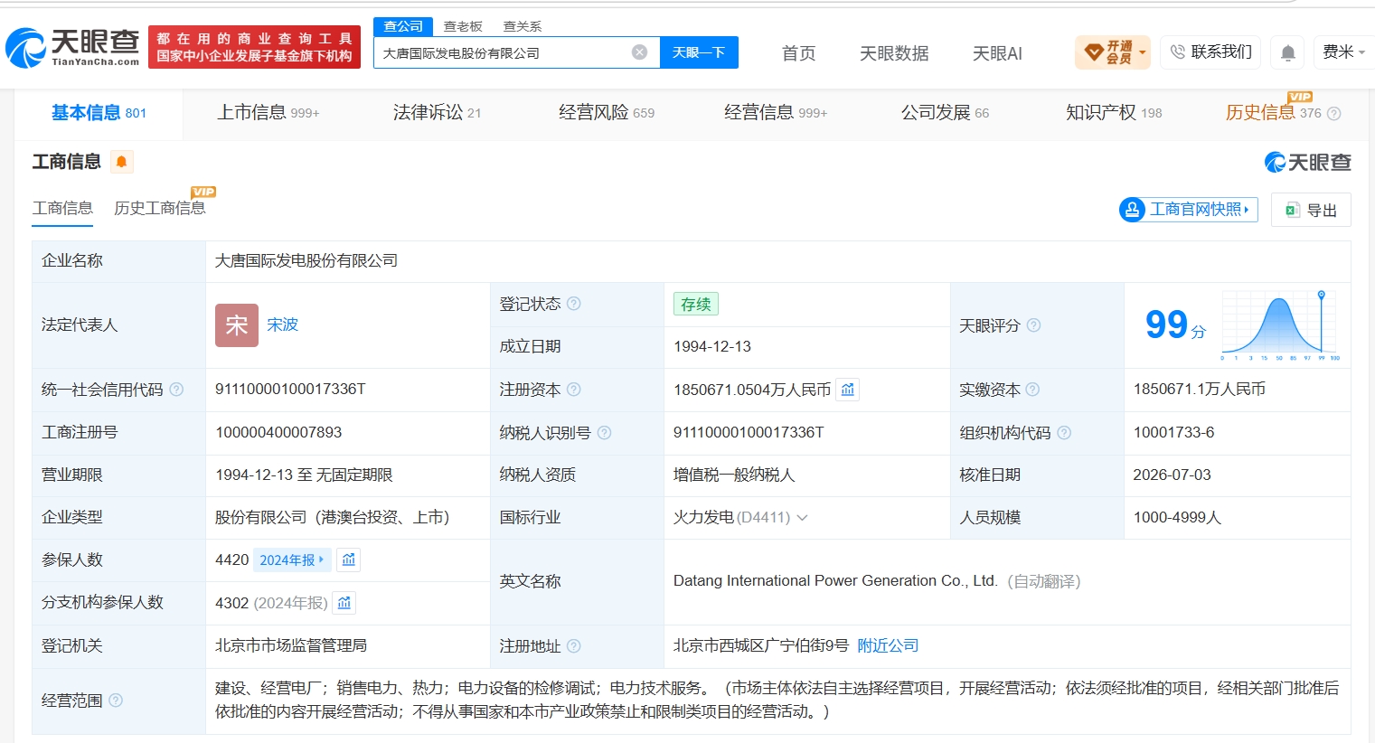Viewport: 1375px width, 743px height.
Task: Open the branch insured count chart icon
Action: coord(344,603)
